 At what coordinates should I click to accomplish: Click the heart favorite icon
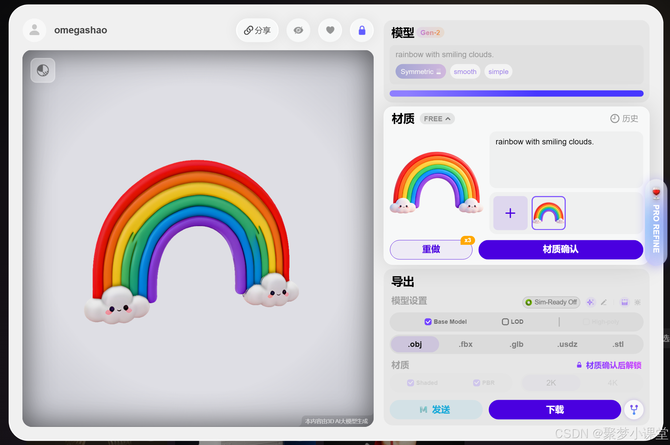tap(330, 30)
